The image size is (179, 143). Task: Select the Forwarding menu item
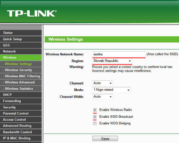tap(21, 101)
